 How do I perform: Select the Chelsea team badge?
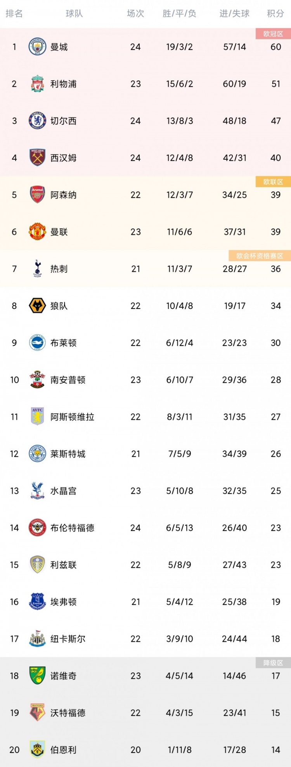tap(38, 121)
